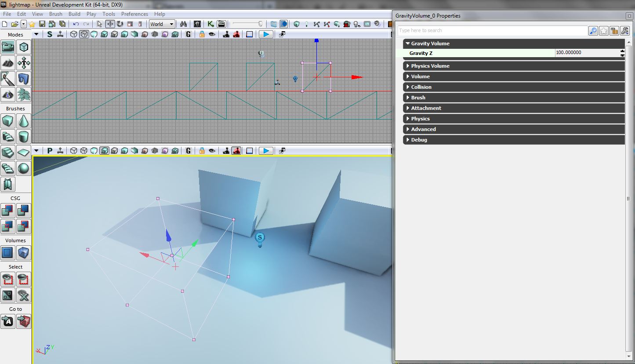Screen dimensions: 635x364
Task: Open the binoculars search actor tool
Action: point(184,24)
